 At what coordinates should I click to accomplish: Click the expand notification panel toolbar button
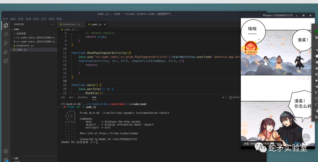pos(316,50)
